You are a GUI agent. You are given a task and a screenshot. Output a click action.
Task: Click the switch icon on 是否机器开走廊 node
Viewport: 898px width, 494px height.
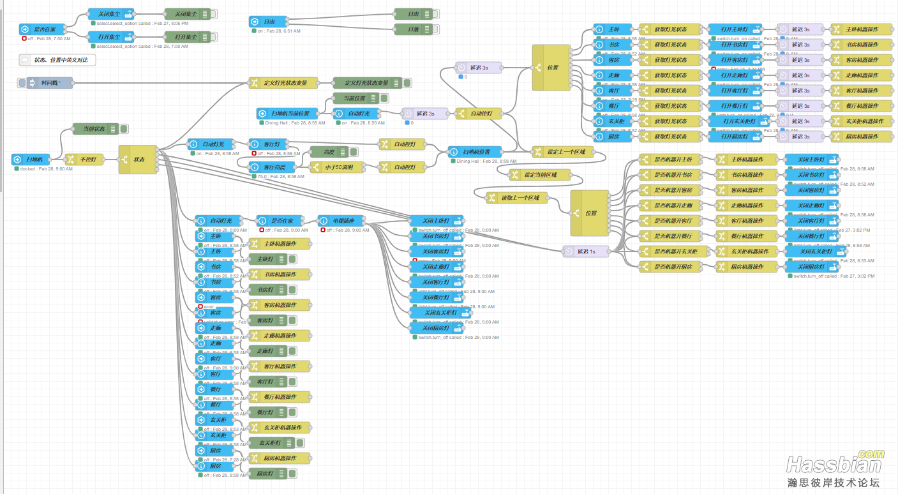[645, 206]
